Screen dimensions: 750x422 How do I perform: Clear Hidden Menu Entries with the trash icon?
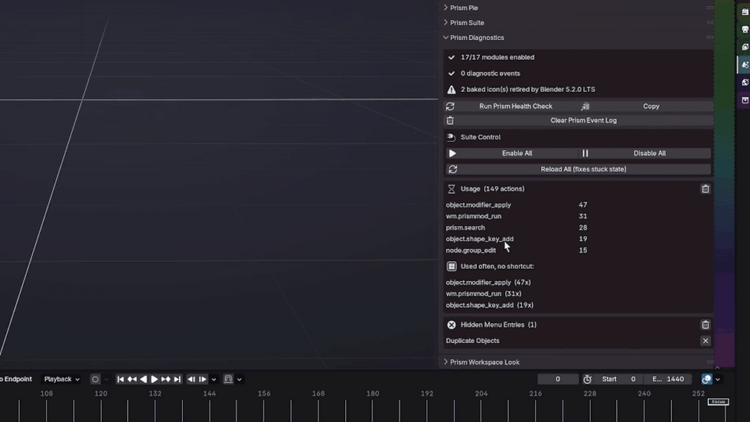point(706,325)
